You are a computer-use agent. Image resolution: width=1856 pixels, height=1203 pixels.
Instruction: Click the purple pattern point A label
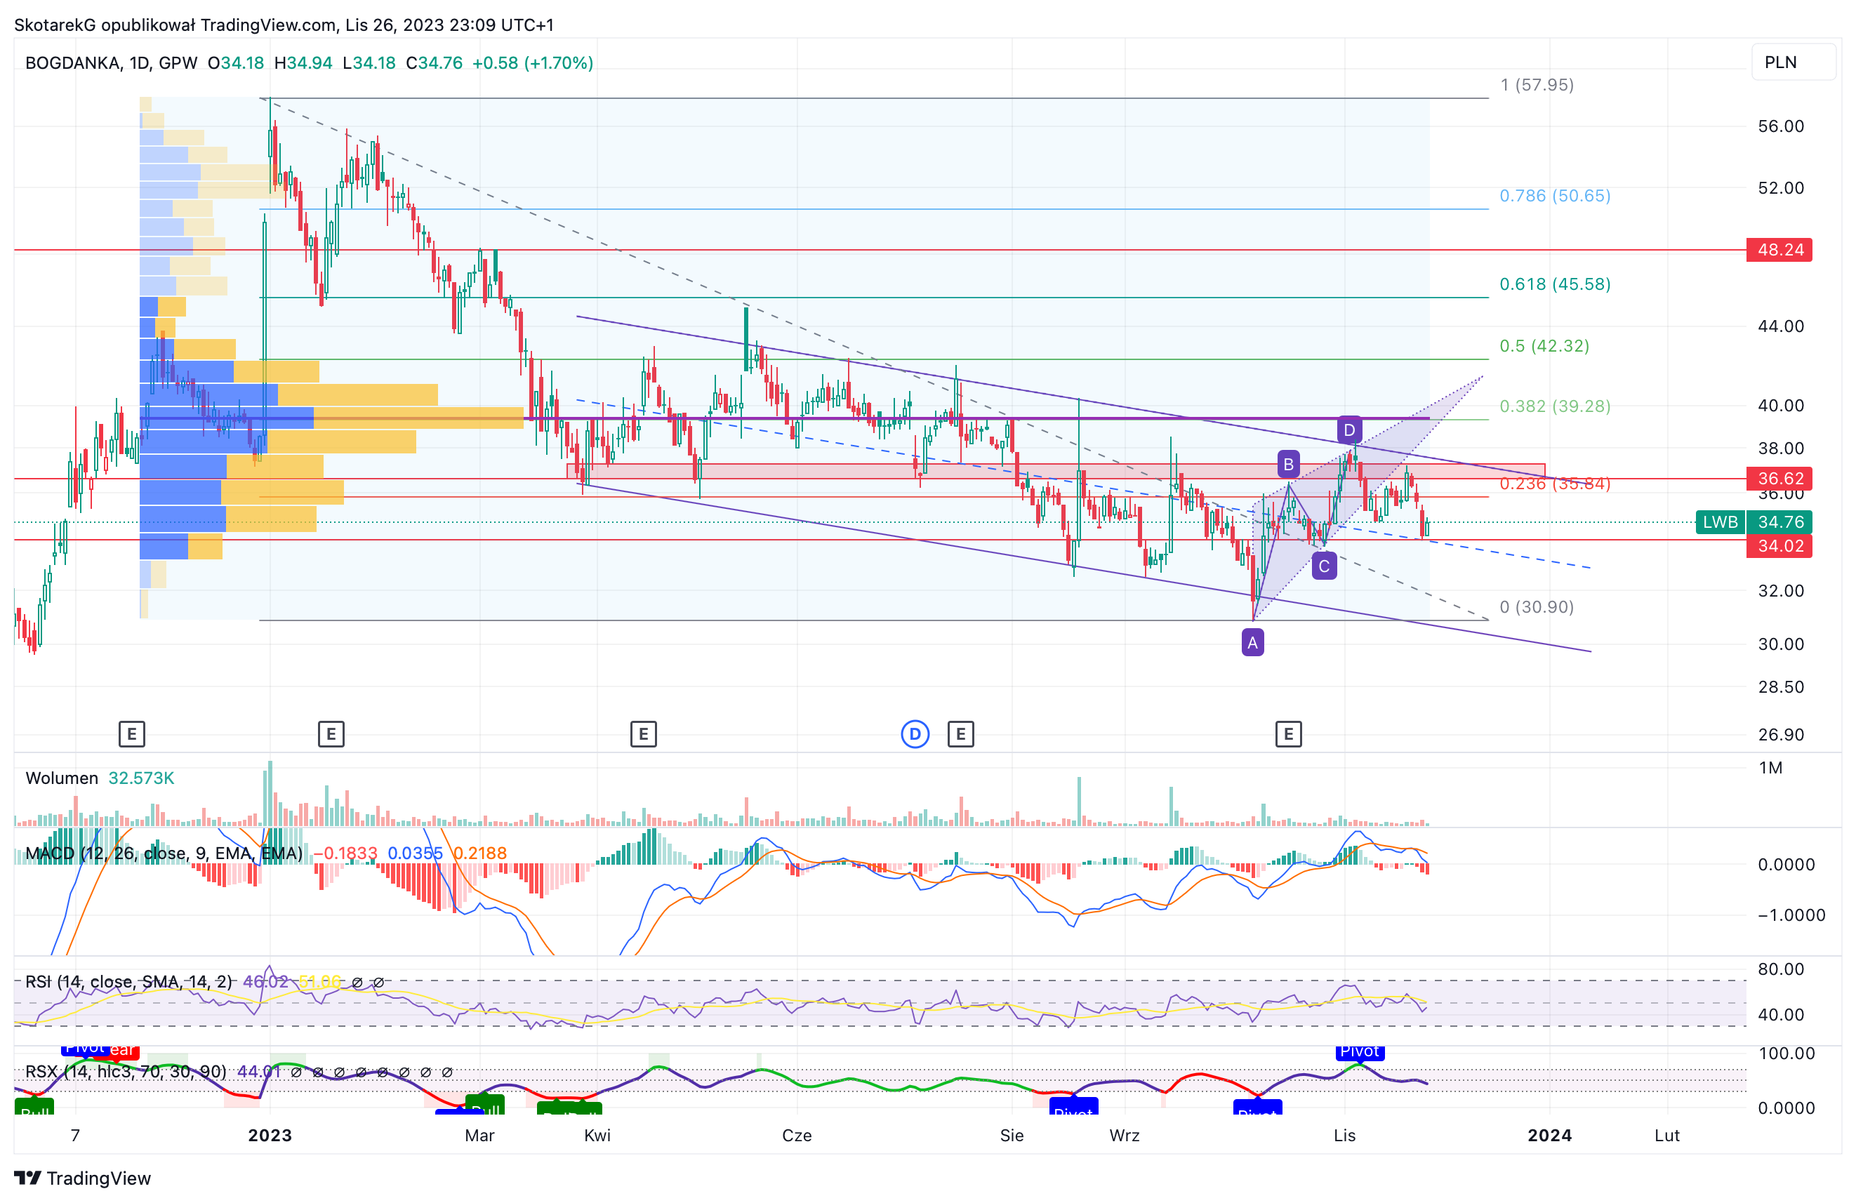(1252, 642)
